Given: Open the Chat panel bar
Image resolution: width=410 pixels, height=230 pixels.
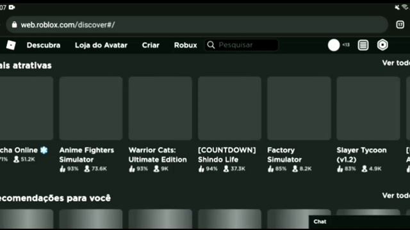Looking at the screenshot, I should coord(359,222).
